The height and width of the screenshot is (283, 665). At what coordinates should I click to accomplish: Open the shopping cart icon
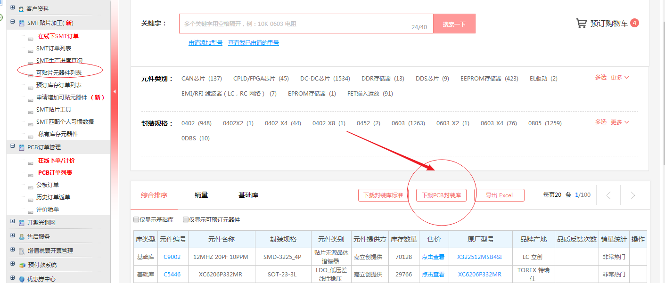pos(582,24)
